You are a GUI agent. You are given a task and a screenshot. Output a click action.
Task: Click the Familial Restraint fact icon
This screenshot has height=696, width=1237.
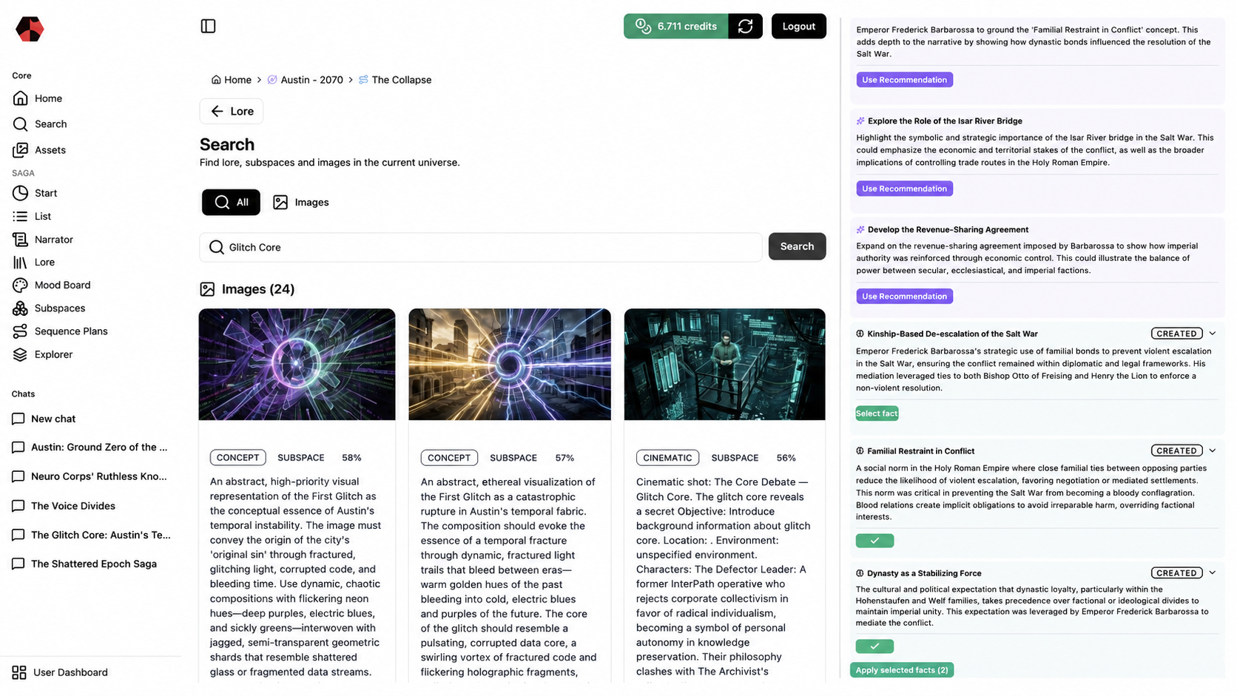860,450
